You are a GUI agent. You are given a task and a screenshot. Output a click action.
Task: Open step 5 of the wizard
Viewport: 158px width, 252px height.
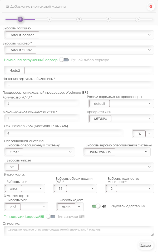[138, 19]
